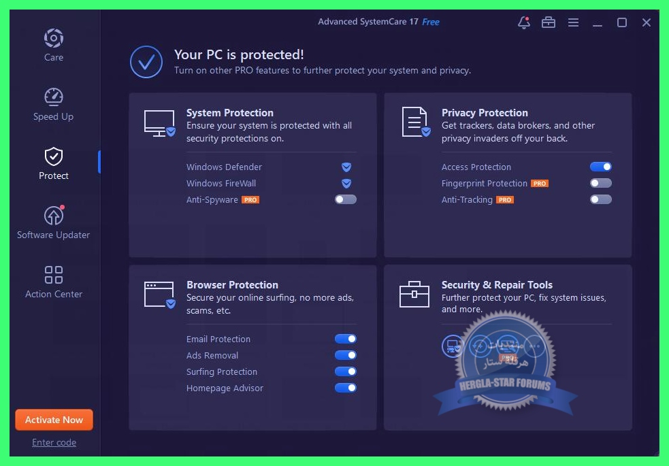Turn on the Anti-Tracking switch
Screen dimensions: 669x466
[x=601, y=199]
